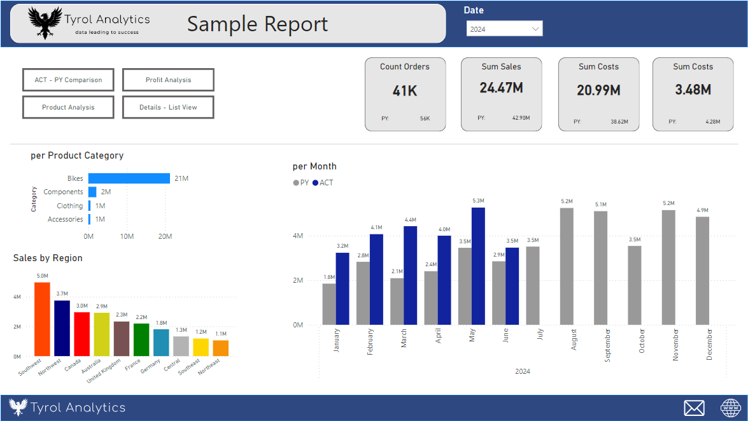
Task: Select the Sum Sales KPI card
Action: (x=501, y=94)
